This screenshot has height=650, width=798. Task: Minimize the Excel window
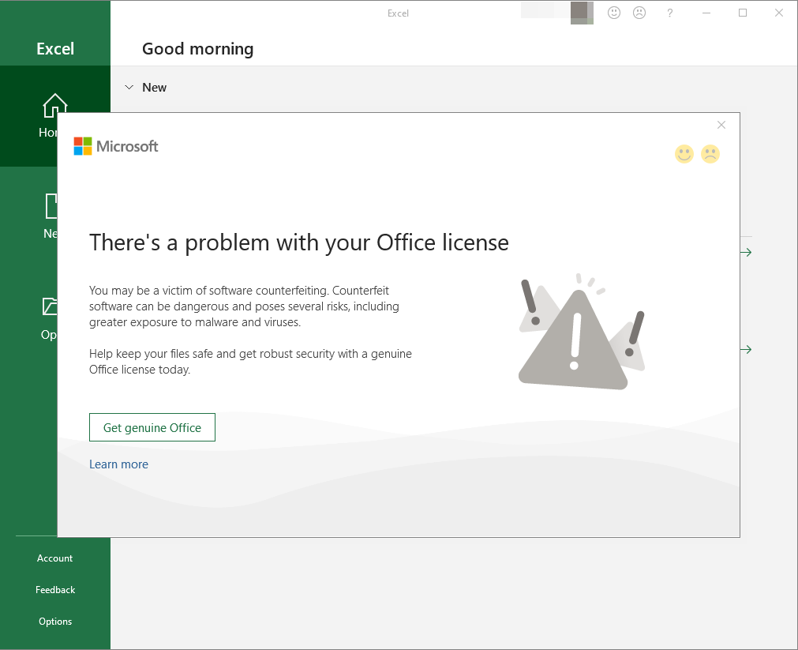pos(706,13)
